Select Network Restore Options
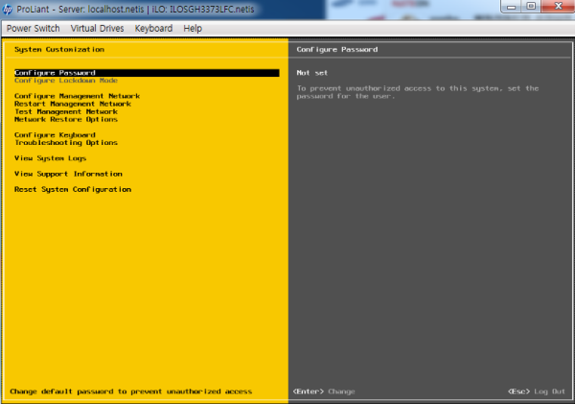Viewport: 575px width, 404px height. (x=66, y=119)
